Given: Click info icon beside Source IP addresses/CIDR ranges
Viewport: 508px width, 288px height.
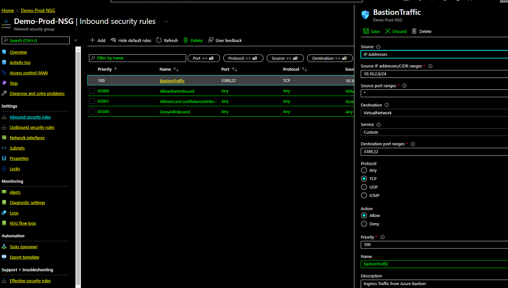Looking at the screenshot, I should click(x=430, y=66).
